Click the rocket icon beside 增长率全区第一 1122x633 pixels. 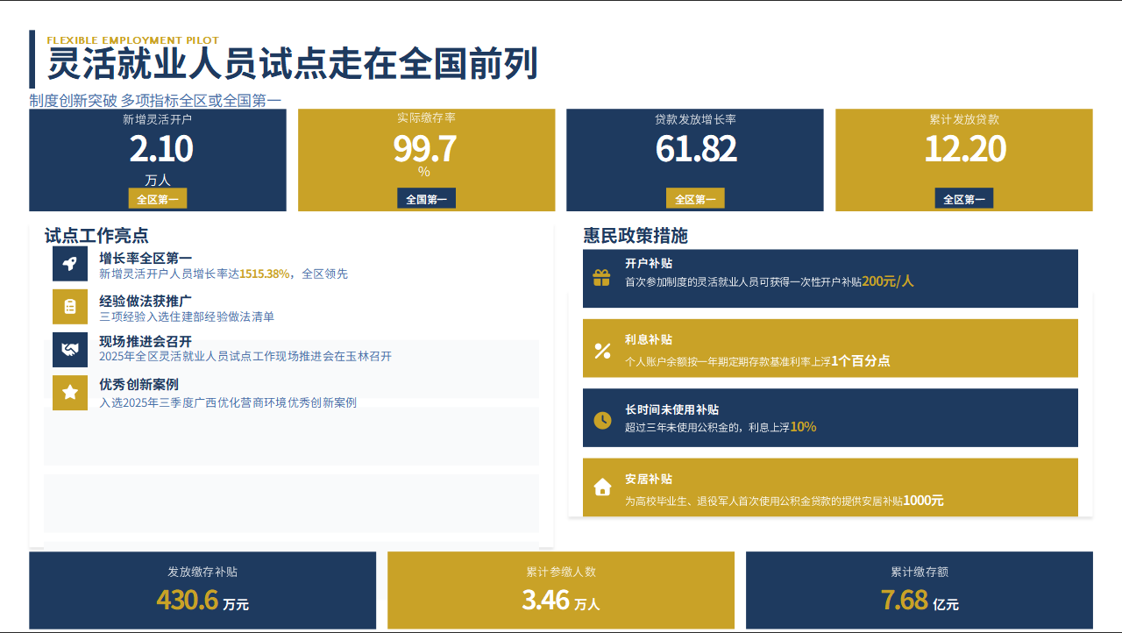click(x=70, y=264)
